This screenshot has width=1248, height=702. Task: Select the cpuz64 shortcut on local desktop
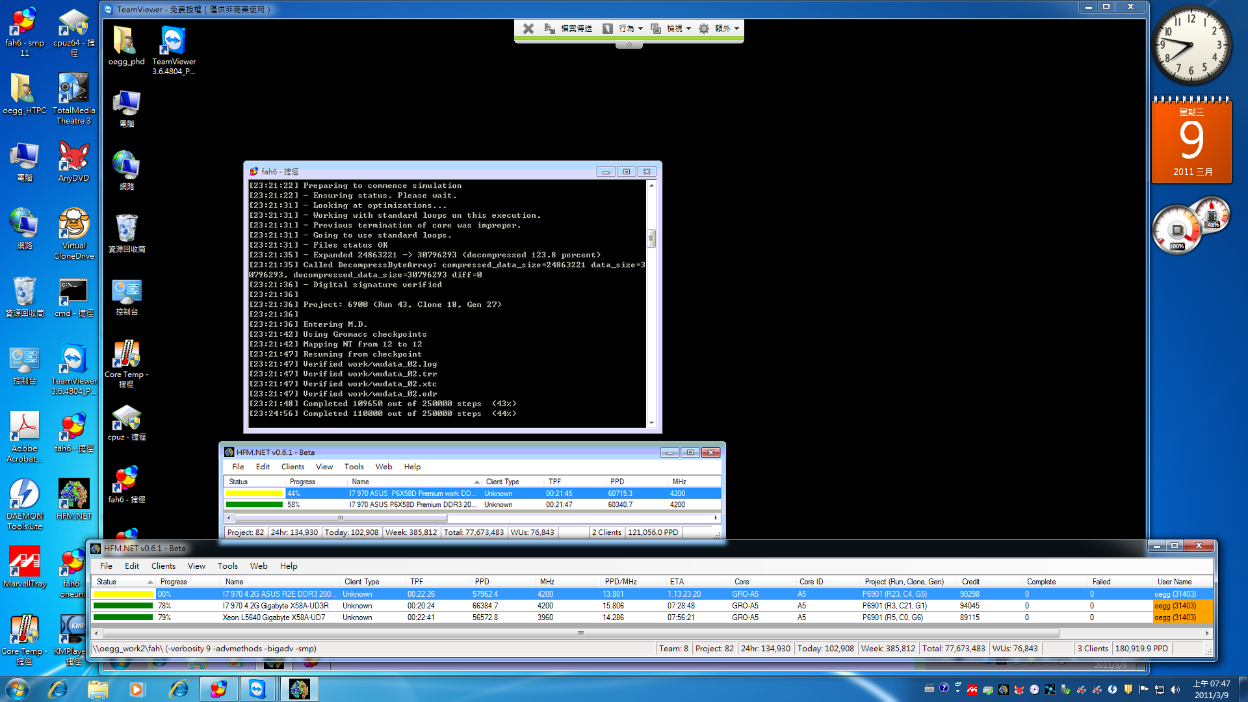pyautogui.click(x=73, y=32)
